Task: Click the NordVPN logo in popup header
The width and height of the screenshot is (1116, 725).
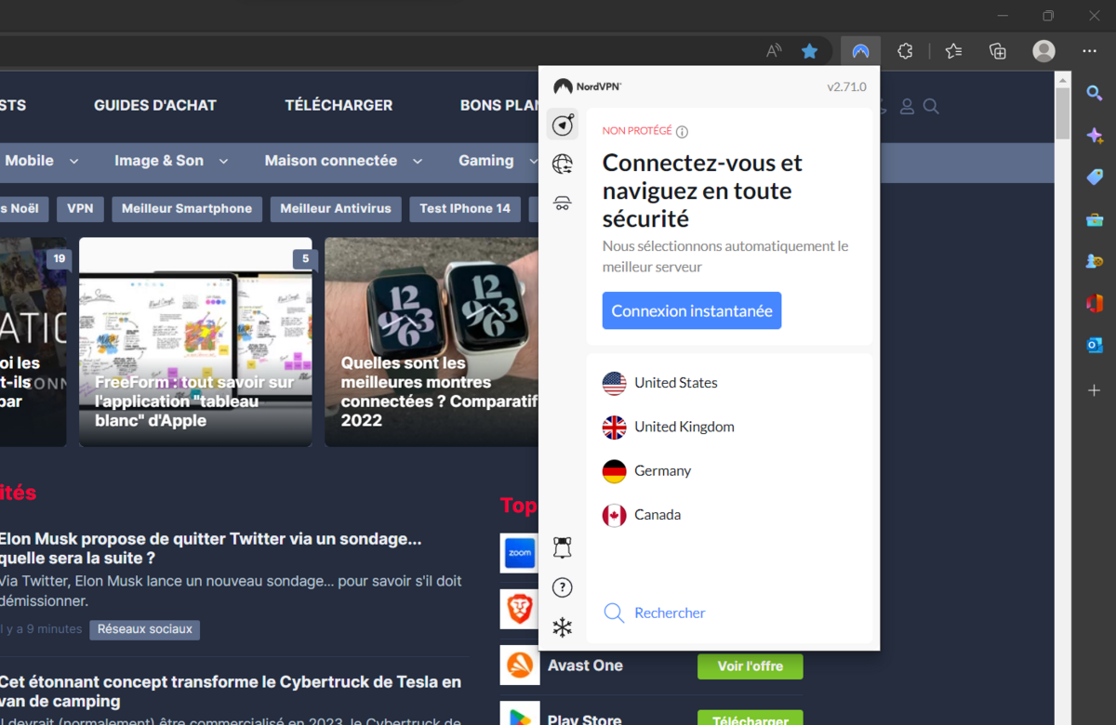Action: [x=587, y=86]
